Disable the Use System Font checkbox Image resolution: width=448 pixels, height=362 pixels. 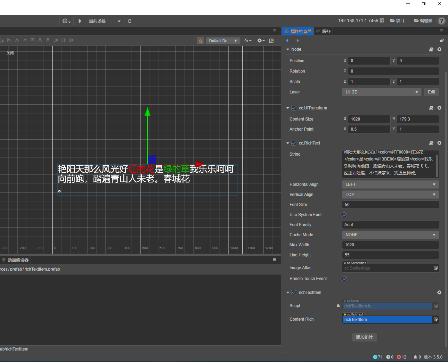coord(344,215)
